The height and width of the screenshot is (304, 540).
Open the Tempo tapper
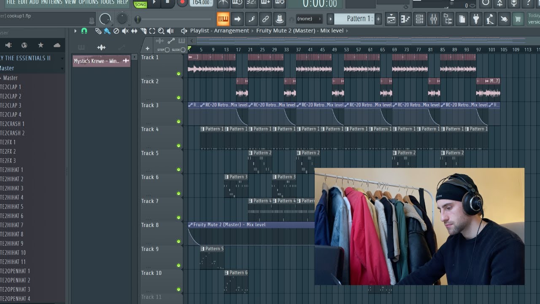[490, 19]
